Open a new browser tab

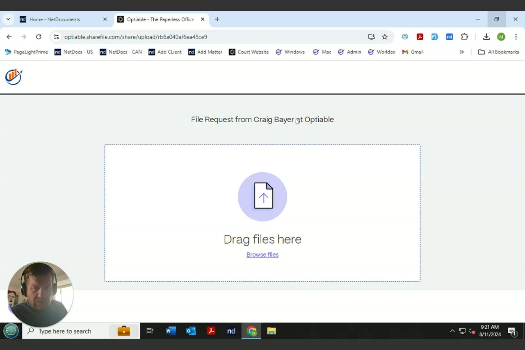pos(217,19)
